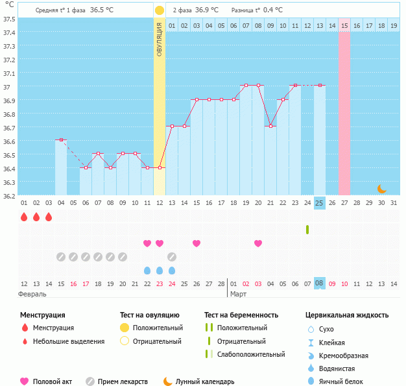Viewport: 406px width, 386px height.
Task: Select the highlighted date 08 in March row
Action: click(319, 283)
